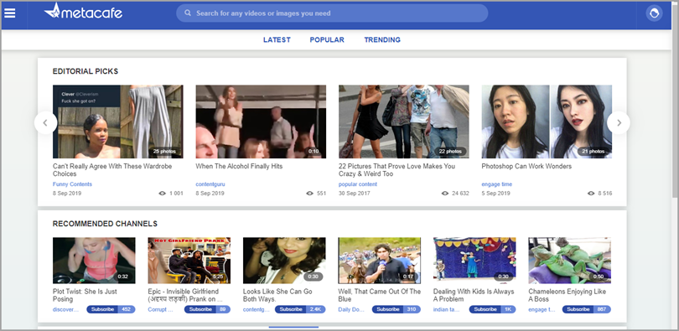This screenshot has width=679, height=331.
Task: Click the search magnifier icon
Action: click(188, 13)
